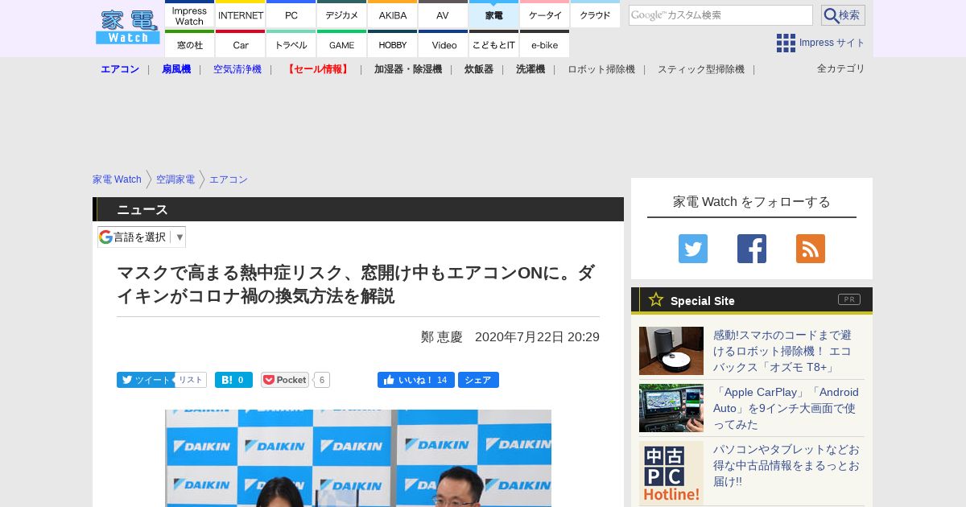The width and height of the screenshot is (966, 507).
Task: Go to 洗濯機 category
Action: 530,69
